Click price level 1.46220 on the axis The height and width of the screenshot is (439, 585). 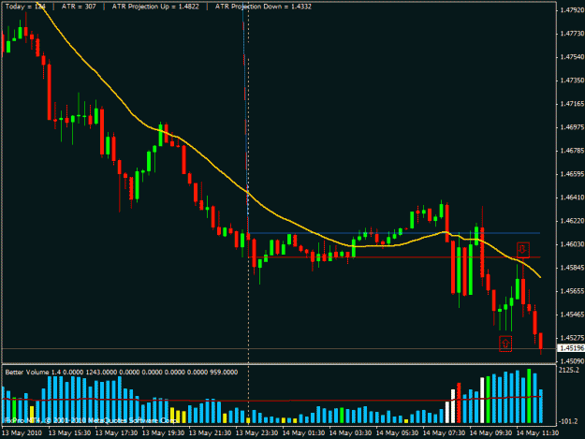[572, 221]
